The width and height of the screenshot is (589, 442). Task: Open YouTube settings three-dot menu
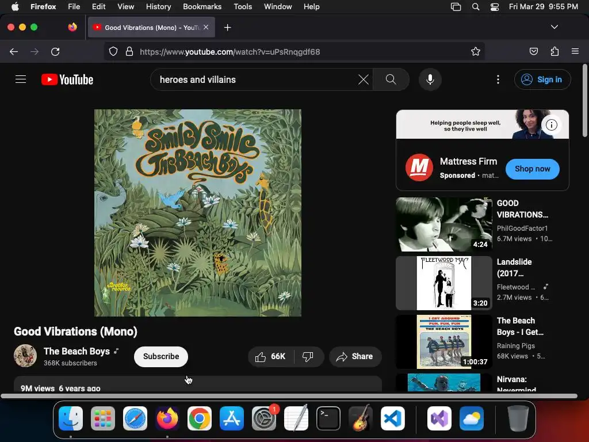coord(498,79)
